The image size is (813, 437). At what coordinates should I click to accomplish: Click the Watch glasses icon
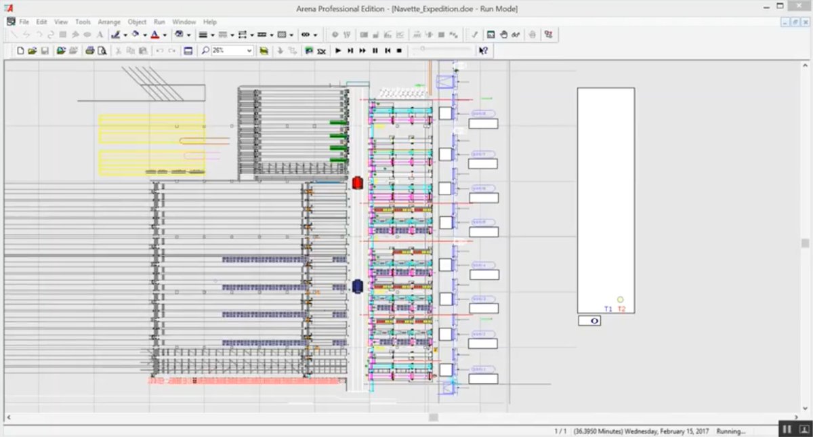(x=516, y=35)
